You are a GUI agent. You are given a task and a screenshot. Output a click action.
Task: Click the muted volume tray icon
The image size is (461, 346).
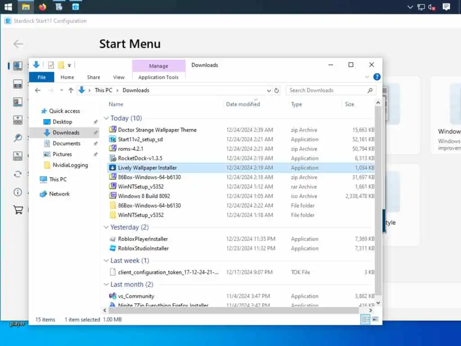point(432,7)
